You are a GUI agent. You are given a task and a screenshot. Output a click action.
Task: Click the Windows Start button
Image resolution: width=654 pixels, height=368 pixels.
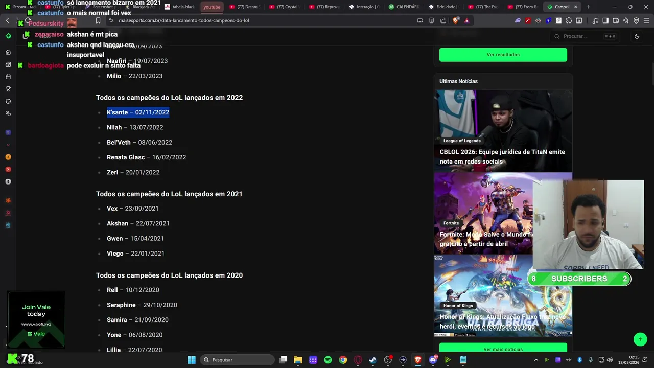click(192, 360)
